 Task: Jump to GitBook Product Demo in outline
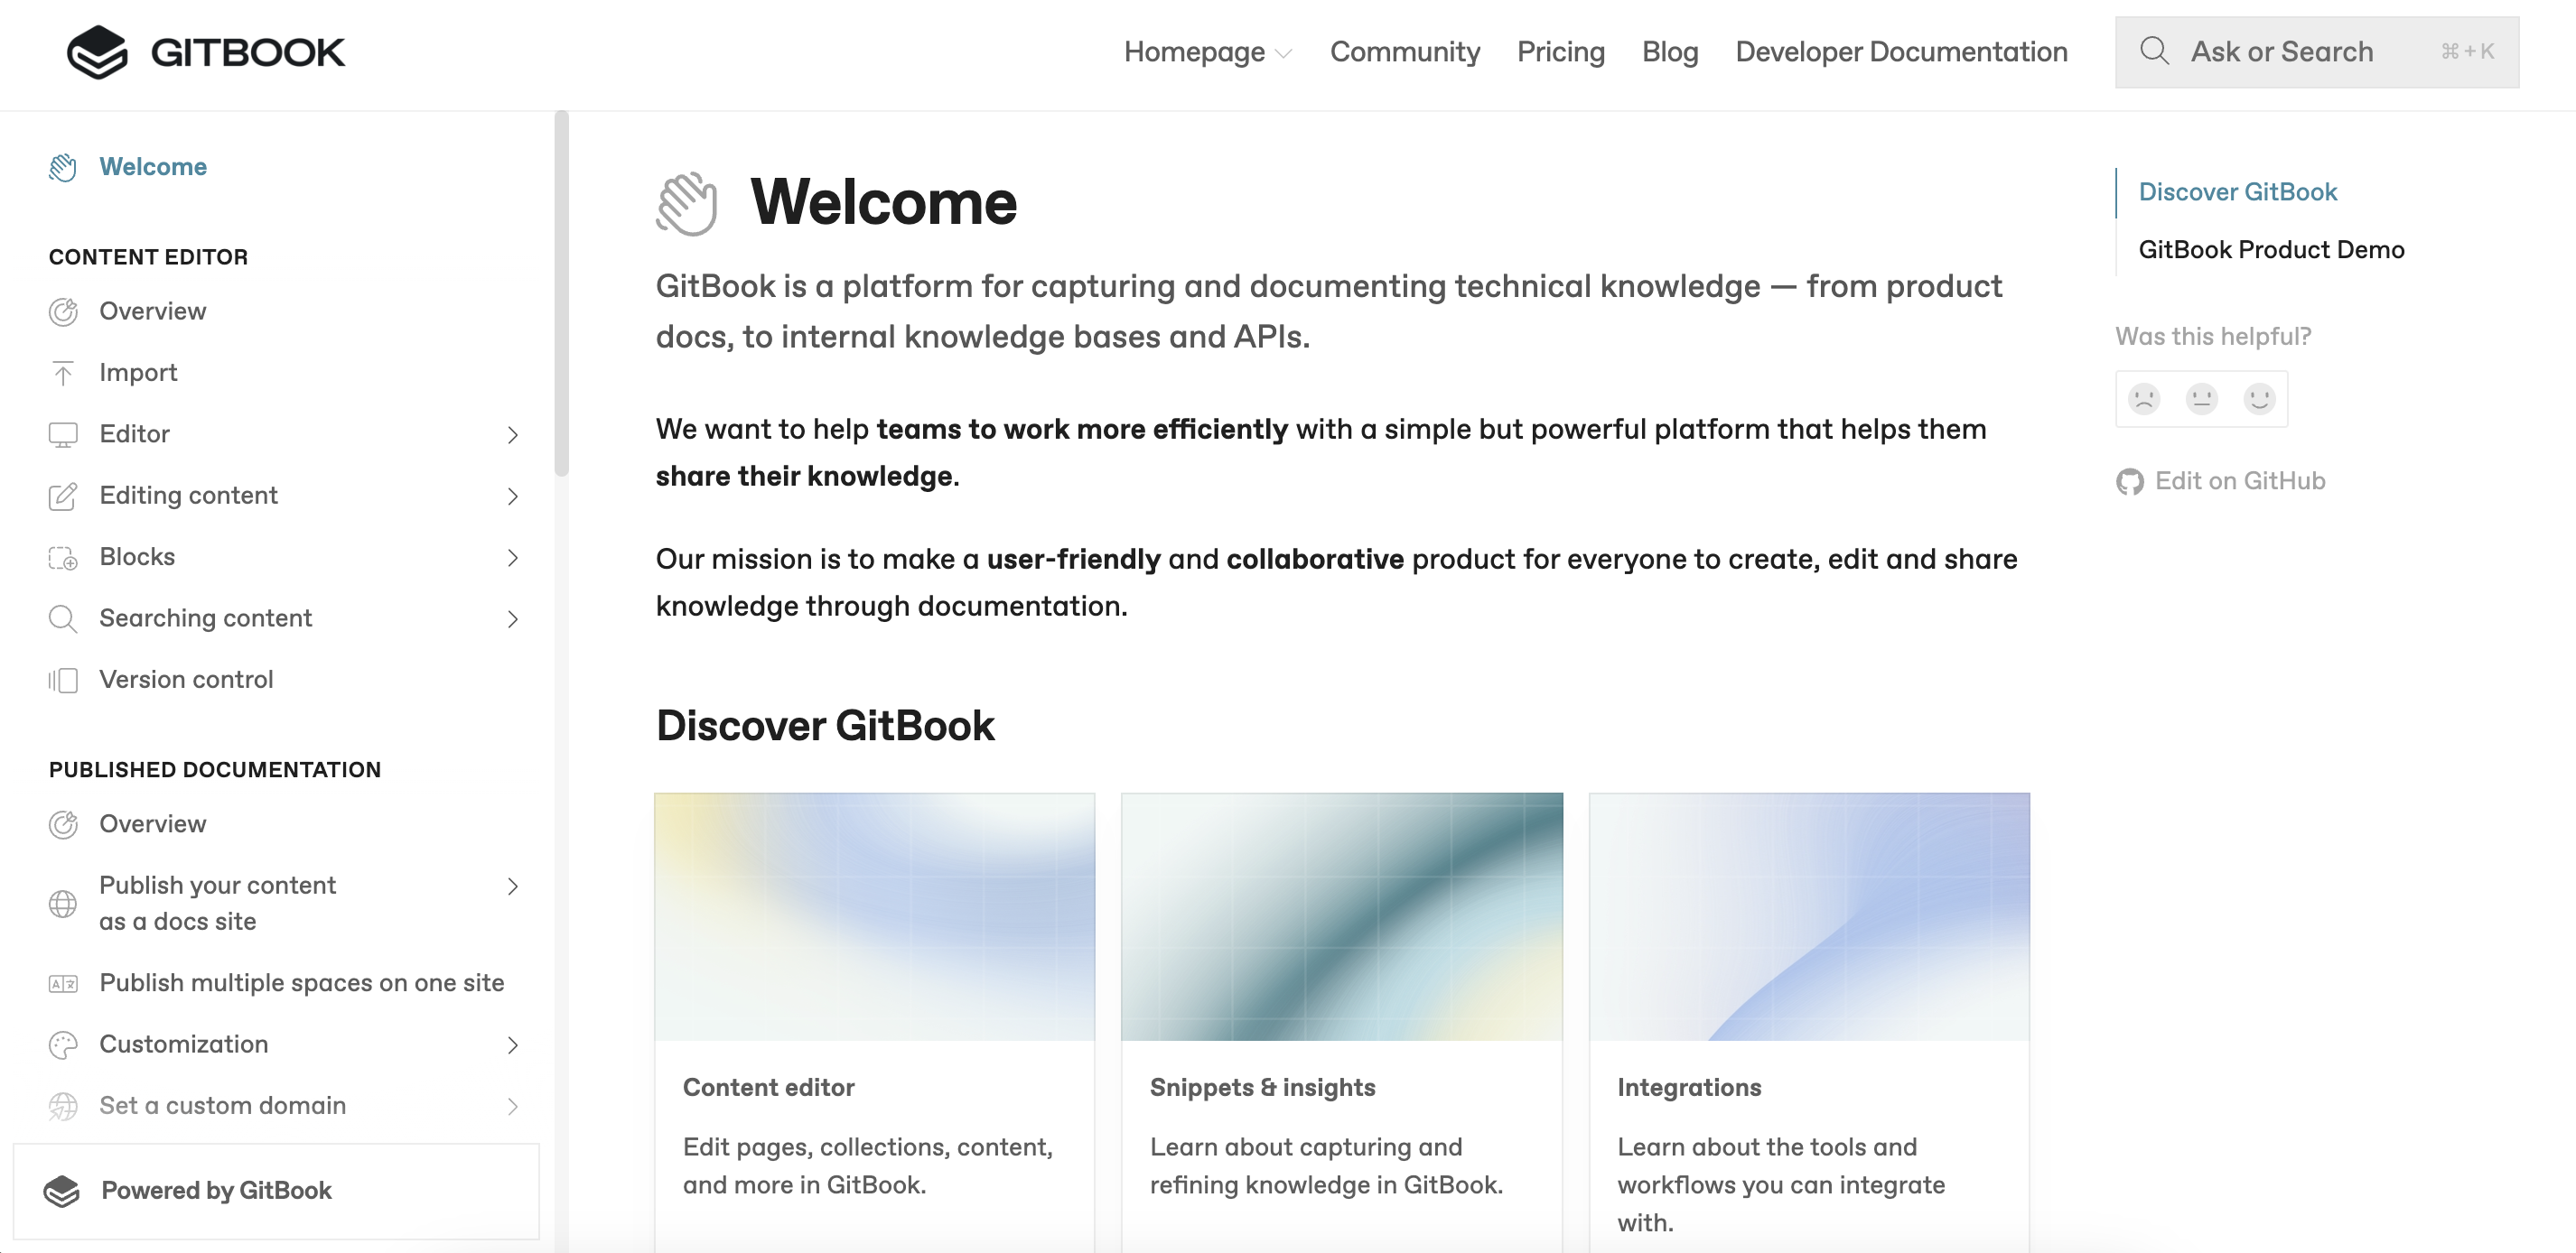pos(2271,250)
